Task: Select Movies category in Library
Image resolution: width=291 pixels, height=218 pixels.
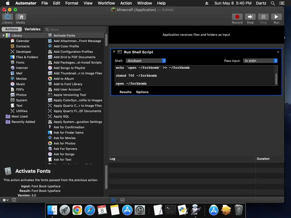Action: 21,79
